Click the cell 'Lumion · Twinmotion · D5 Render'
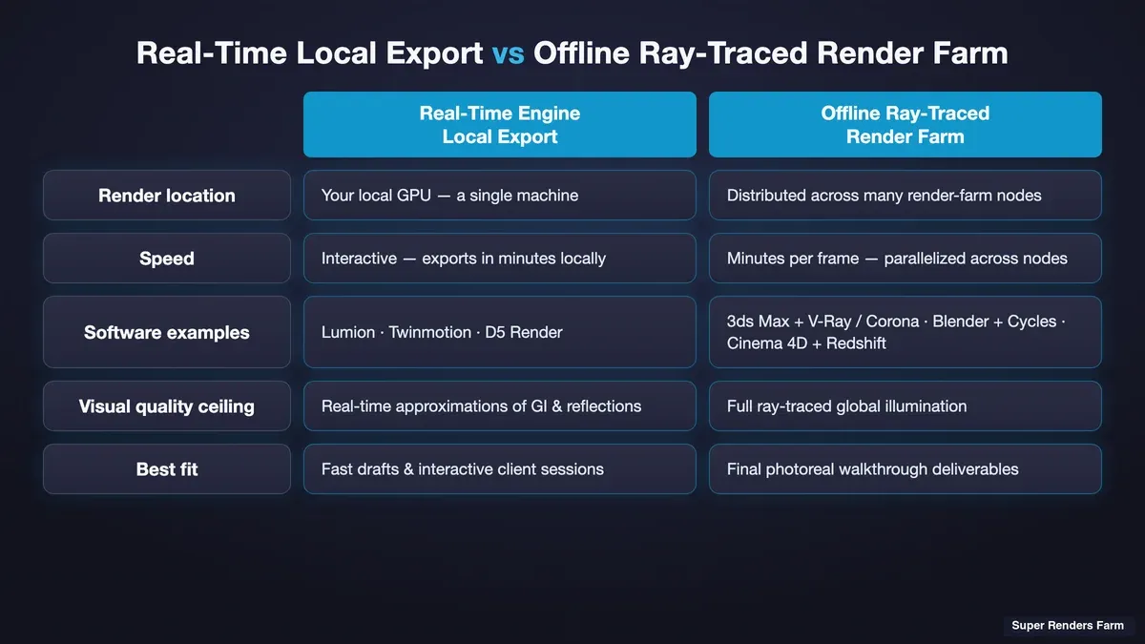 pos(500,332)
